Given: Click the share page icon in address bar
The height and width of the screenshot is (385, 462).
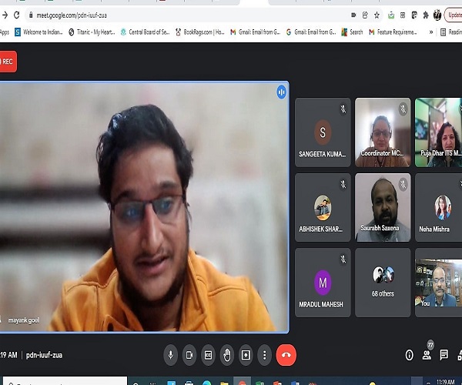Looking at the screenshot, I should (365, 15).
